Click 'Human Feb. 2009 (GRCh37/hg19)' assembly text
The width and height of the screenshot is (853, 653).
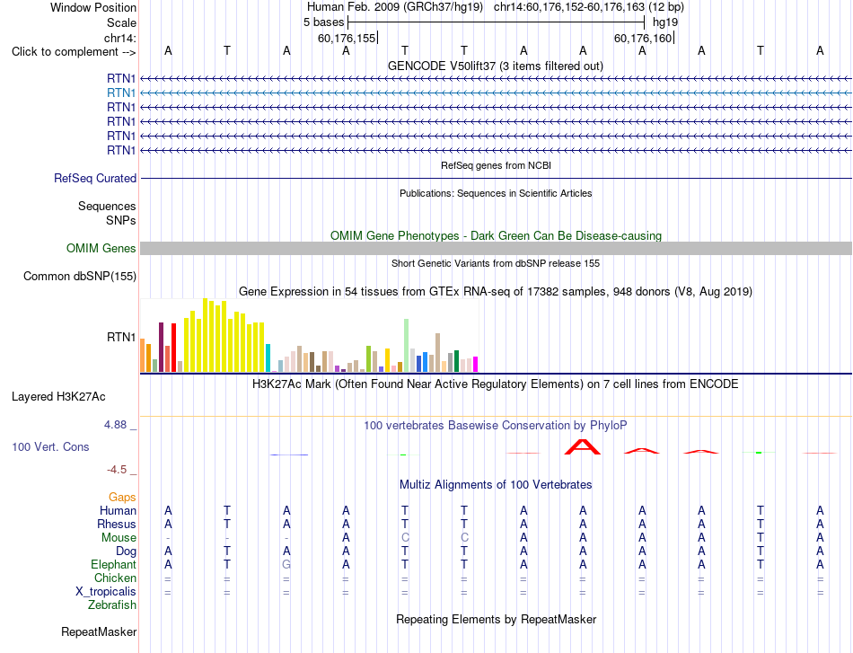[x=395, y=7]
